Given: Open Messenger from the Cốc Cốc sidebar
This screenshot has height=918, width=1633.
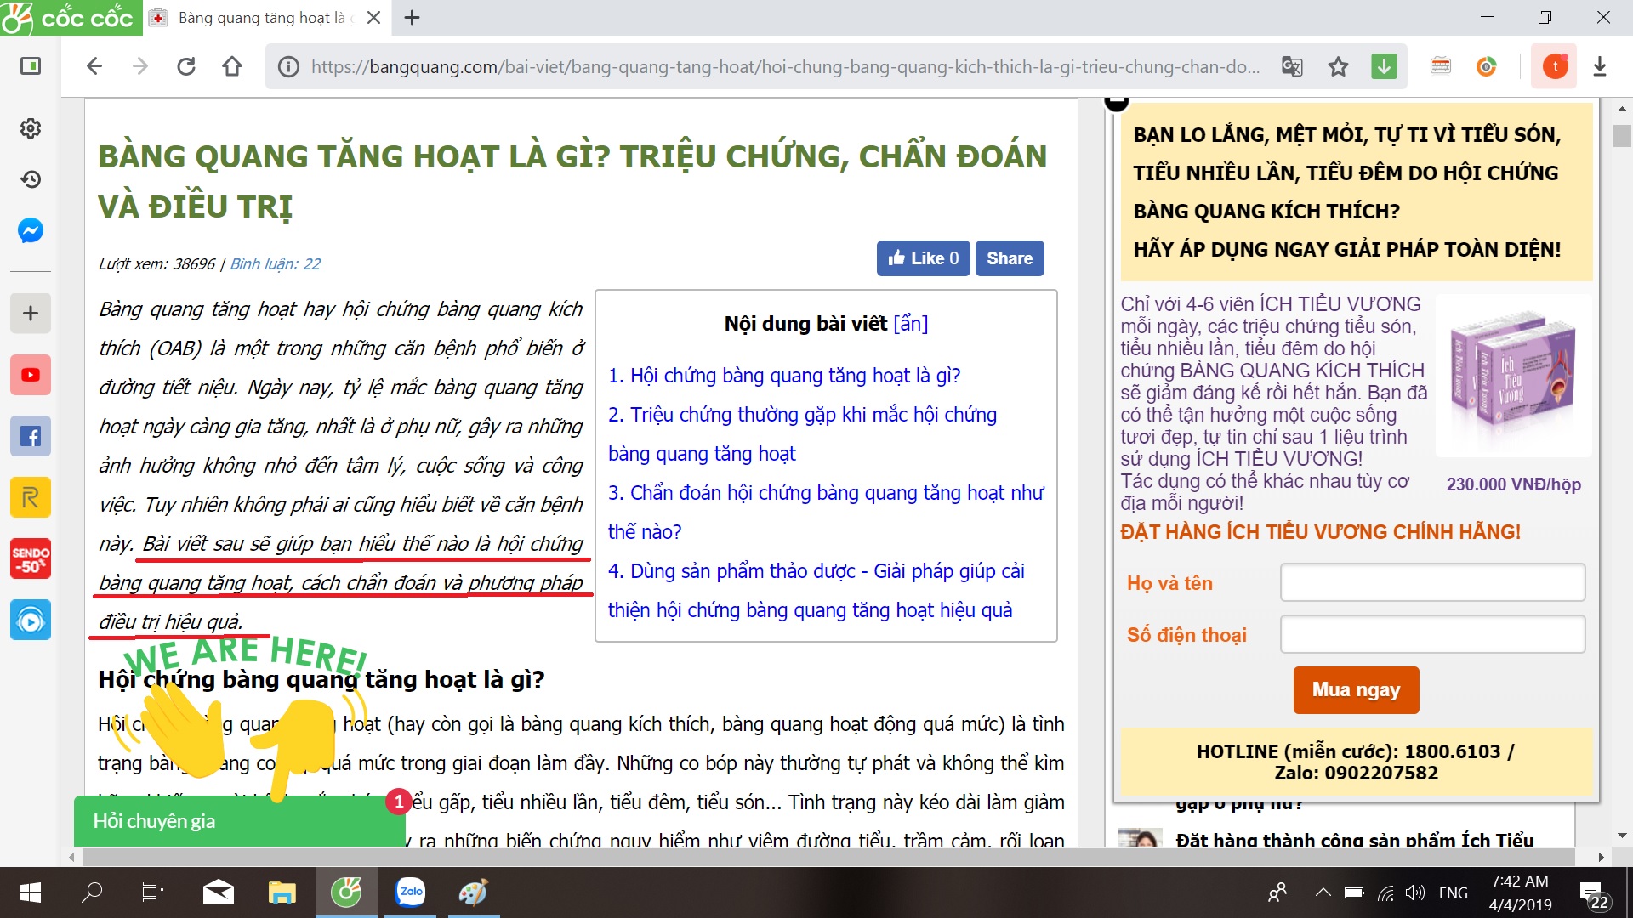Looking at the screenshot, I should pyautogui.click(x=31, y=230).
